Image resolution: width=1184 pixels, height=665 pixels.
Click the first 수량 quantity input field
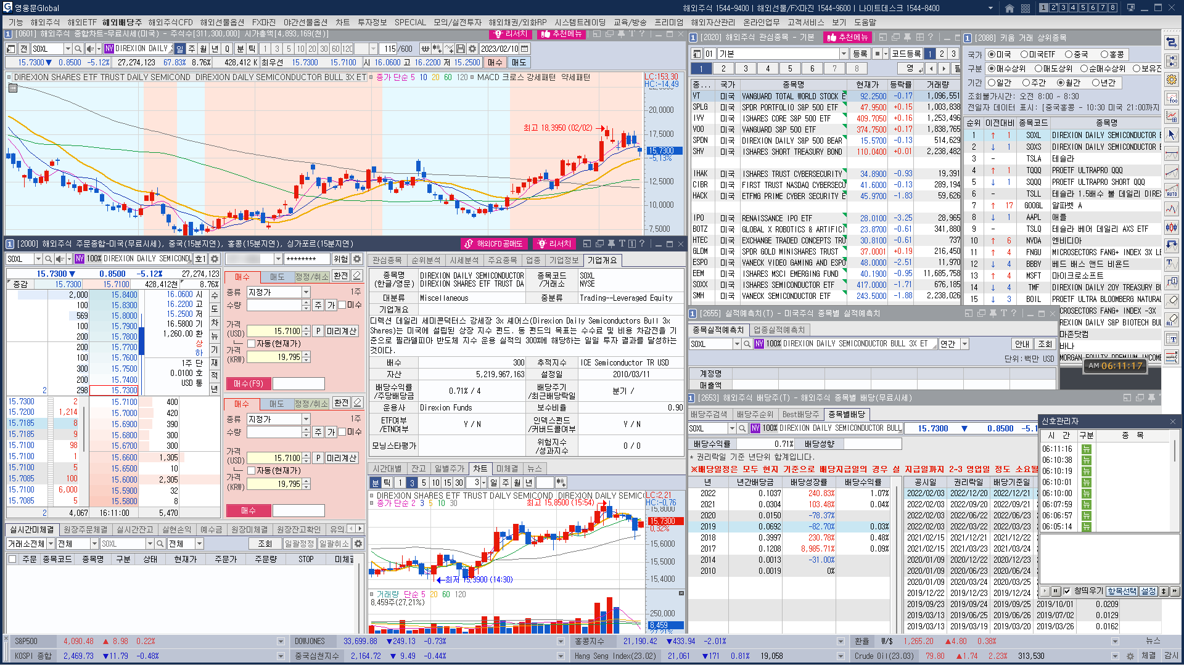(275, 305)
